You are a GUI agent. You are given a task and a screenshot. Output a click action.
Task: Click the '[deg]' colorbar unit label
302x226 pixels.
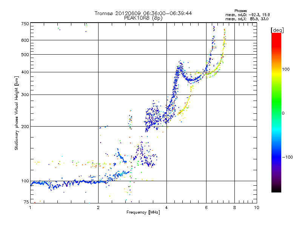pyautogui.click(x=277, y=31)
